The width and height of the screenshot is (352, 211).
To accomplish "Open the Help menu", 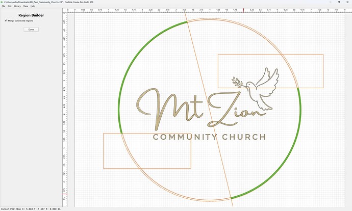I will pos(33,6).
